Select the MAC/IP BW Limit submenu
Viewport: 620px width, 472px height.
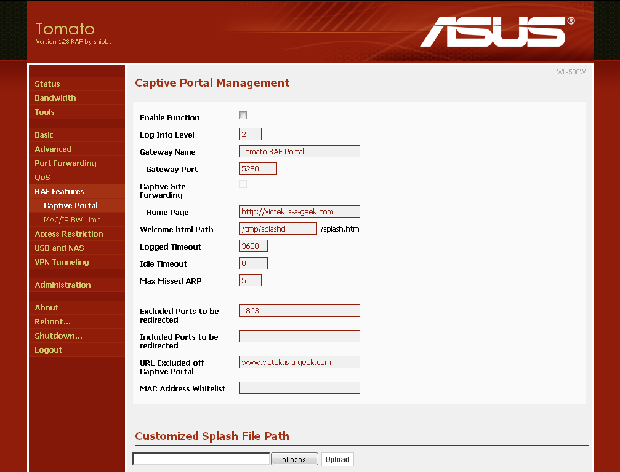(72, 220)
